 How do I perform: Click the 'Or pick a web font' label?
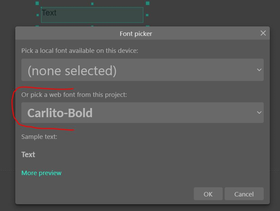[x=74, y=95]
